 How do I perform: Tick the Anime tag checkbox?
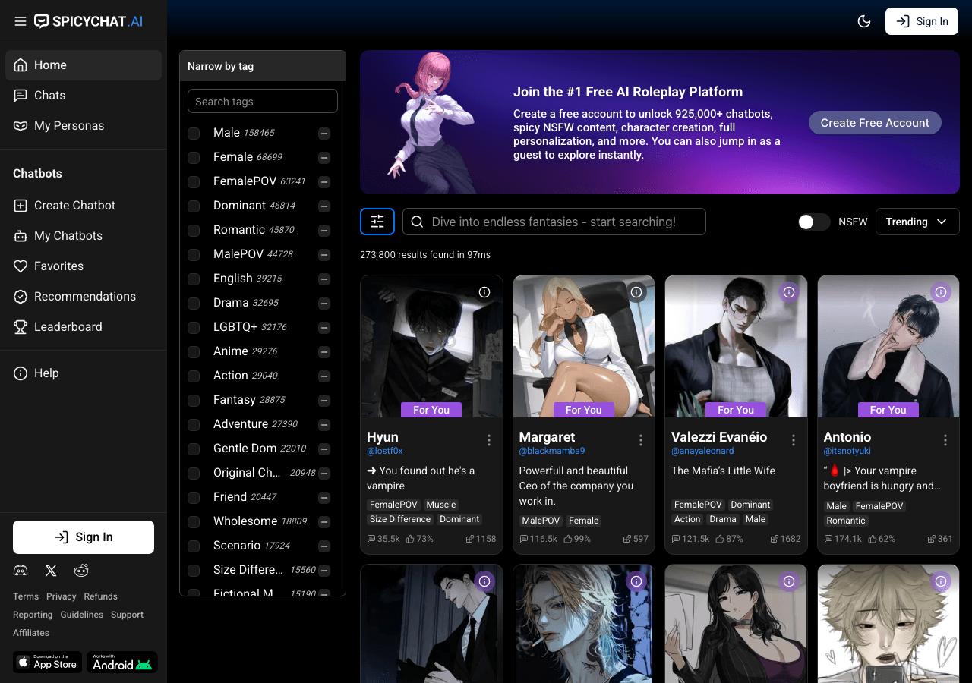194,352
